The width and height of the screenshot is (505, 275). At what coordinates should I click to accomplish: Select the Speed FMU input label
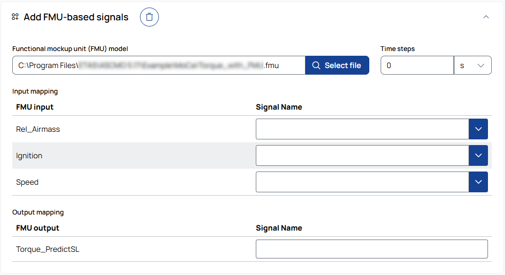(27, 182)
